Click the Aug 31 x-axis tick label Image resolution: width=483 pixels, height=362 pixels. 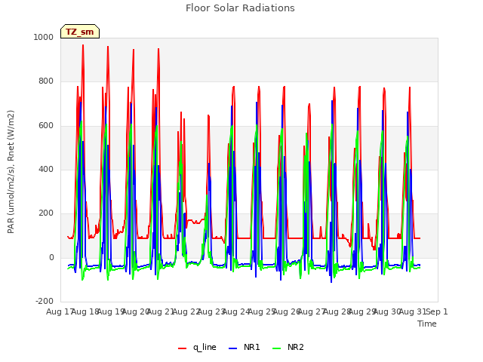point(413,311)
